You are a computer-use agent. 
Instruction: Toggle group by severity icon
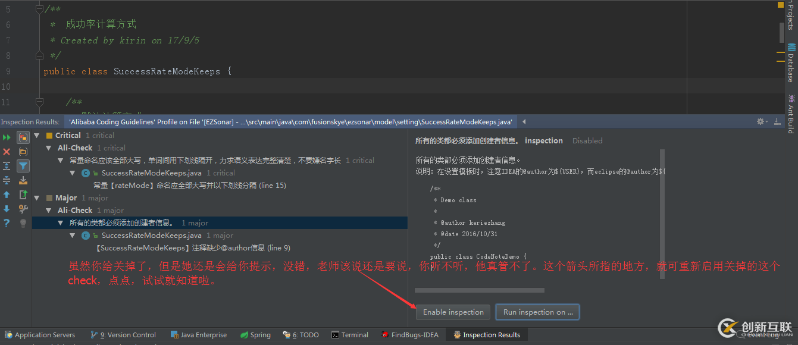click(x=23, y=137)
